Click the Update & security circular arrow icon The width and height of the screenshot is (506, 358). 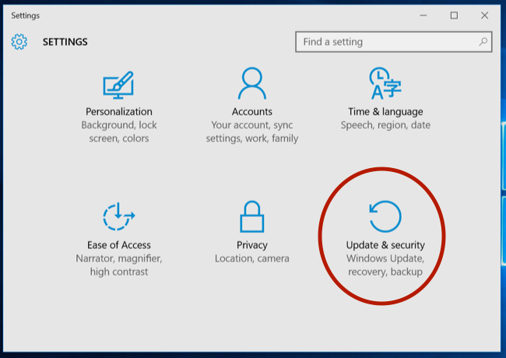point(385,217)
